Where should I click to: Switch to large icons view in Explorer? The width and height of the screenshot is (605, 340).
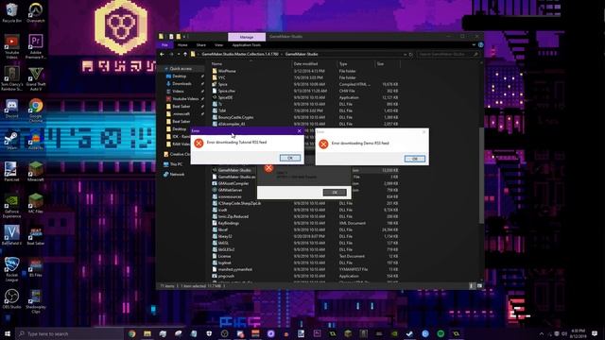(x=479, y=286)
